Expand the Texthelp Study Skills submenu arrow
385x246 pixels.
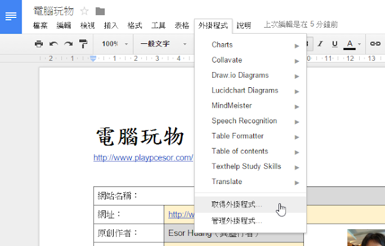pos(297,168)
